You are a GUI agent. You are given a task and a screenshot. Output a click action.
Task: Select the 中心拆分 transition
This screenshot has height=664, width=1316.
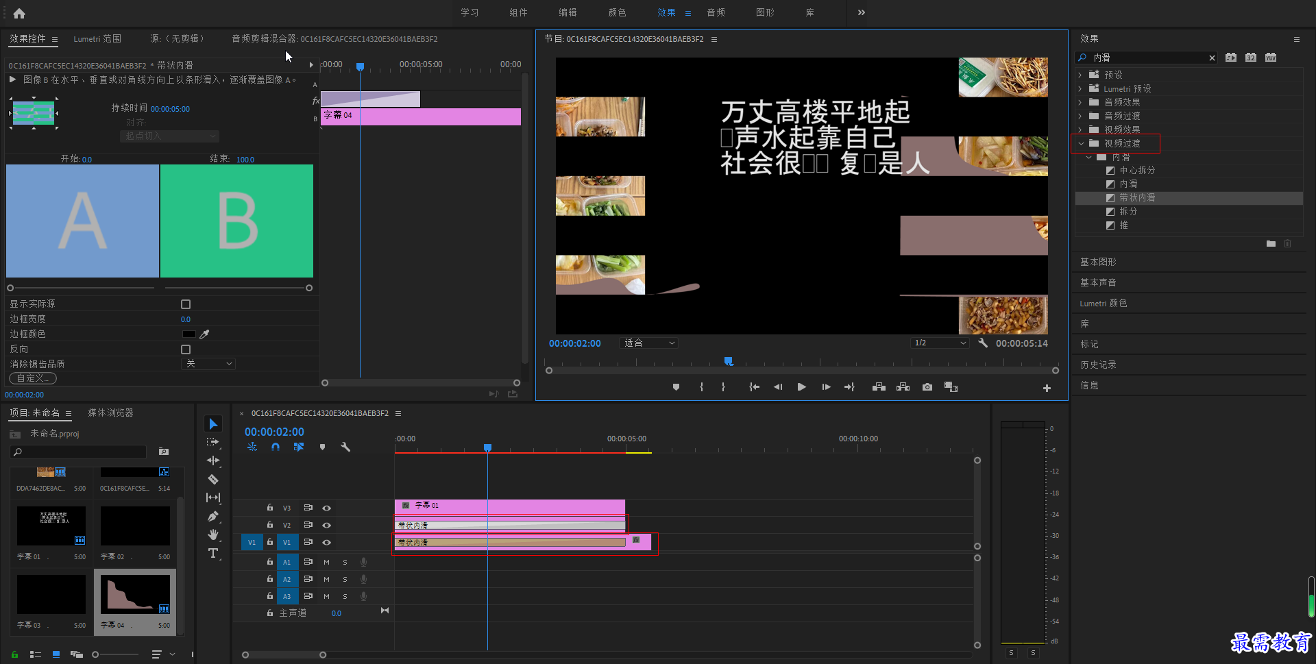tap(1137, 170)
